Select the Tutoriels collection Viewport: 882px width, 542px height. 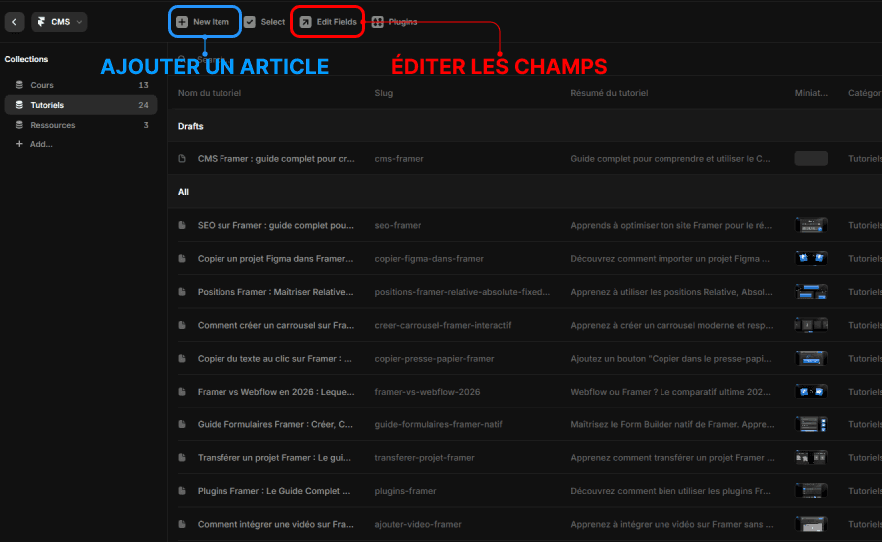pyautogui.click(x=81, y=105)
